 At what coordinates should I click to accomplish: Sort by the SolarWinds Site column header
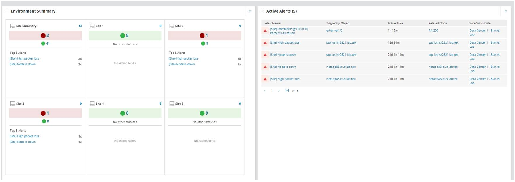(x=480, y=23)
